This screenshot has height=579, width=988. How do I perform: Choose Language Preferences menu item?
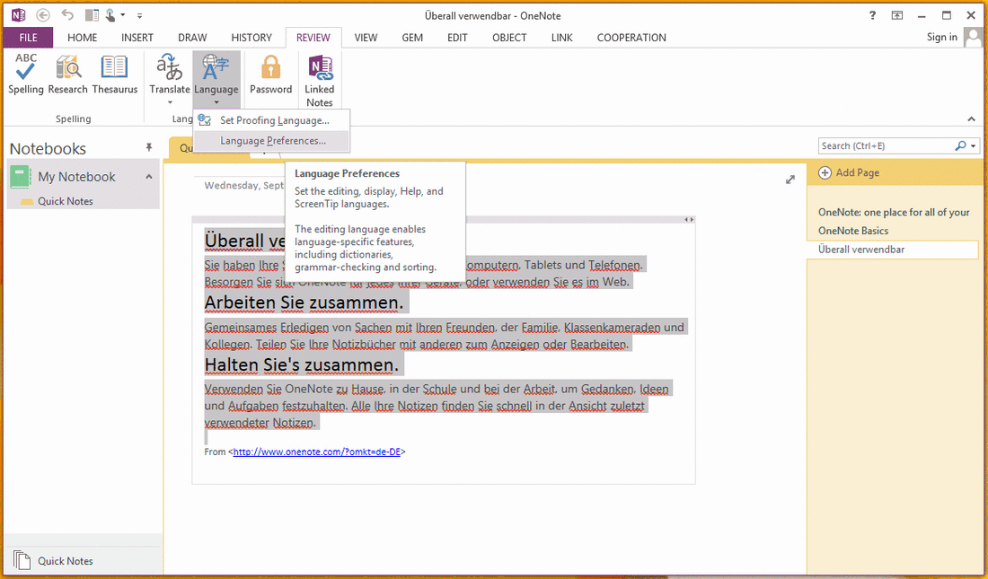pos(271,141)
